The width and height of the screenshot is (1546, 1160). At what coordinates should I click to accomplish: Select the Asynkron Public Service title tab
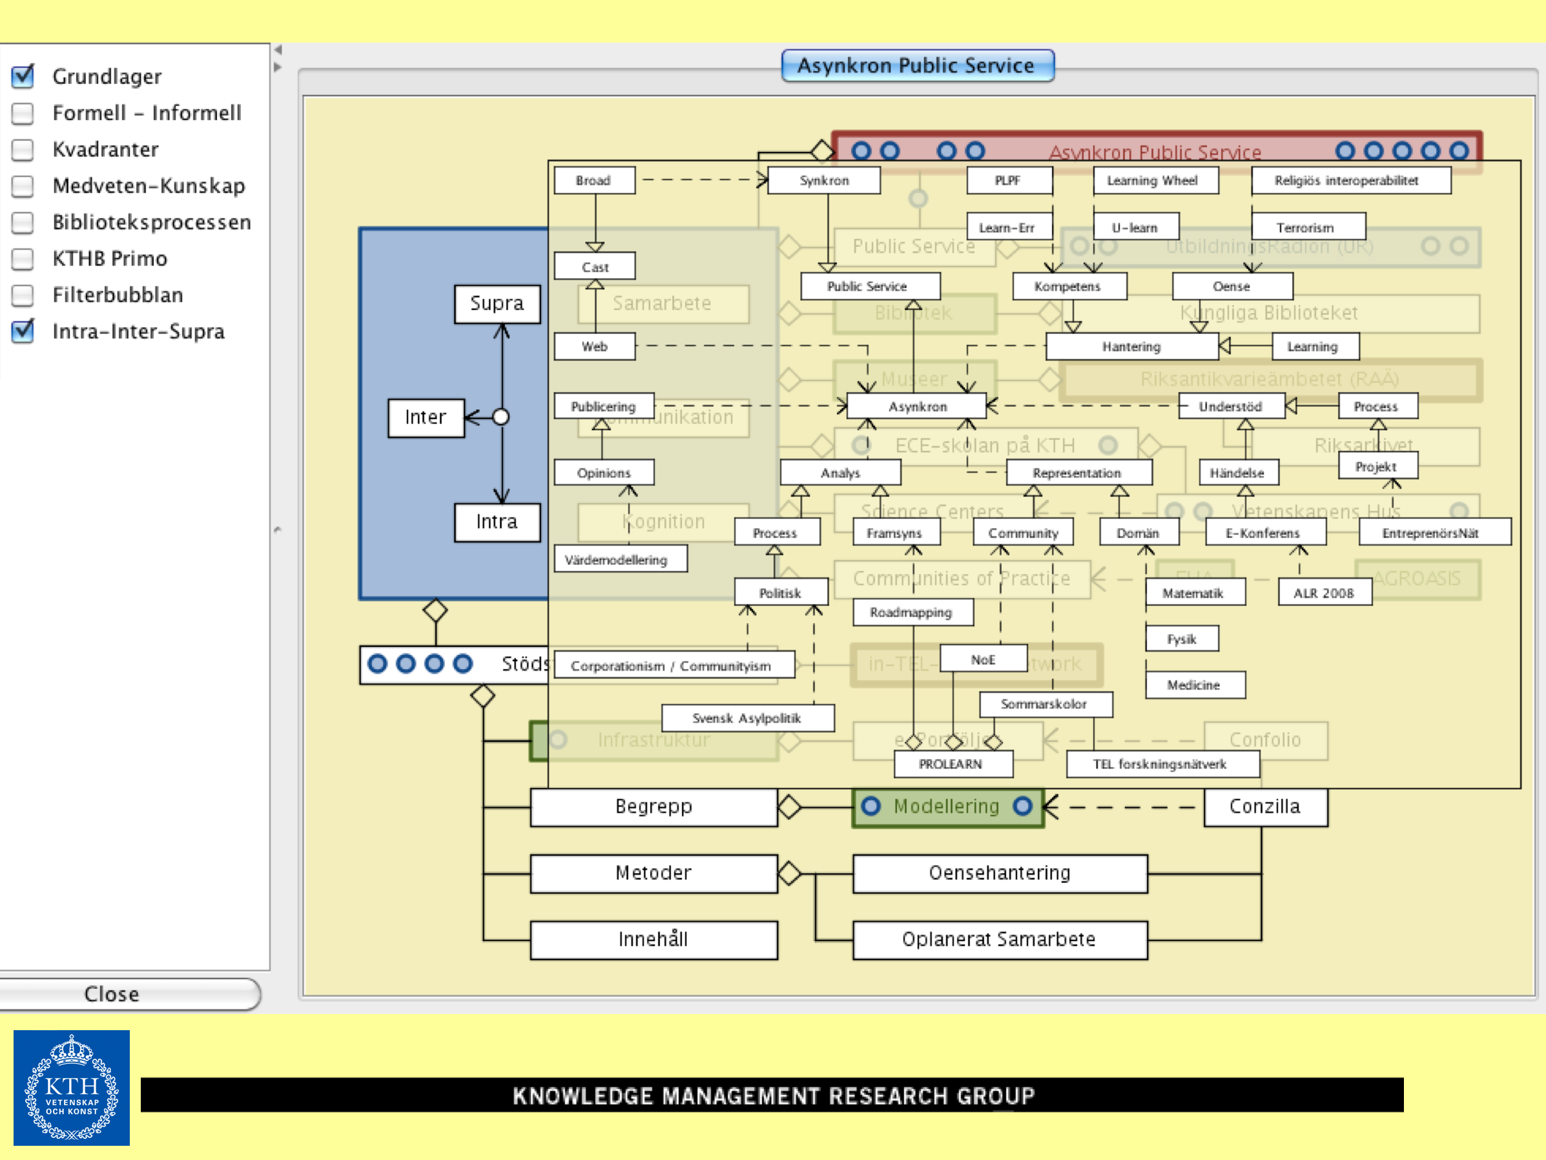[917, 66]
